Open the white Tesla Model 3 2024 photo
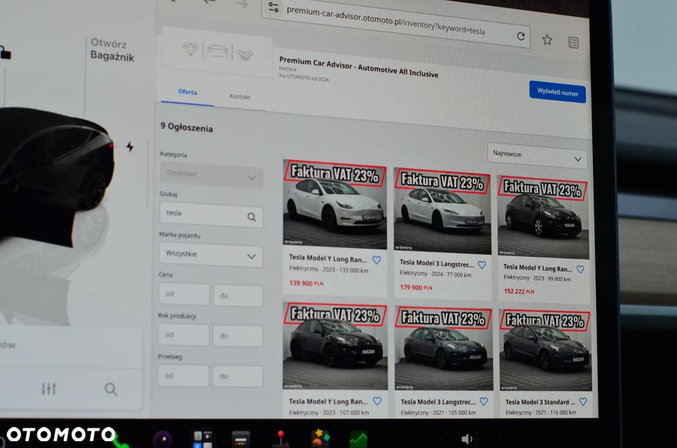The height and width of the screenshot is (448, 677). (443, 210)
